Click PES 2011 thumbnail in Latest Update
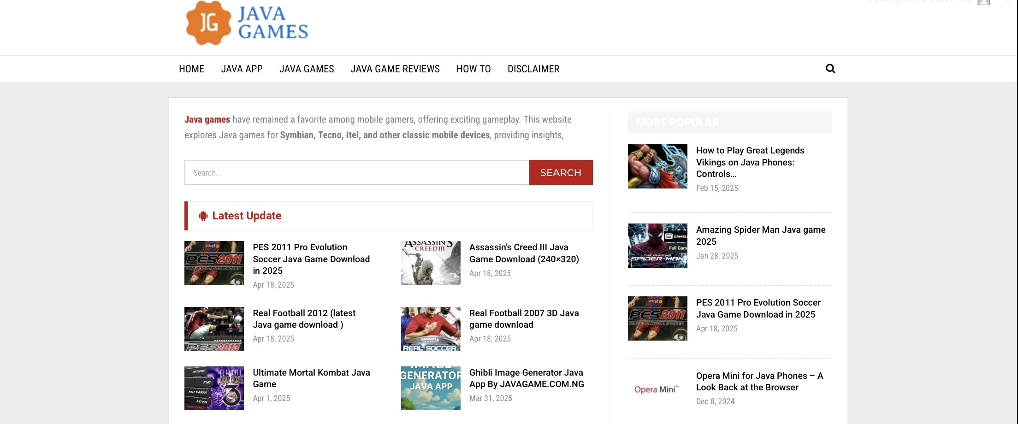 pos(214,263)
